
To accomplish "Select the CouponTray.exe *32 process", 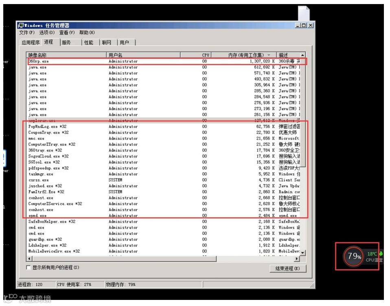I will pyautogui.click(x=163, y=133).
